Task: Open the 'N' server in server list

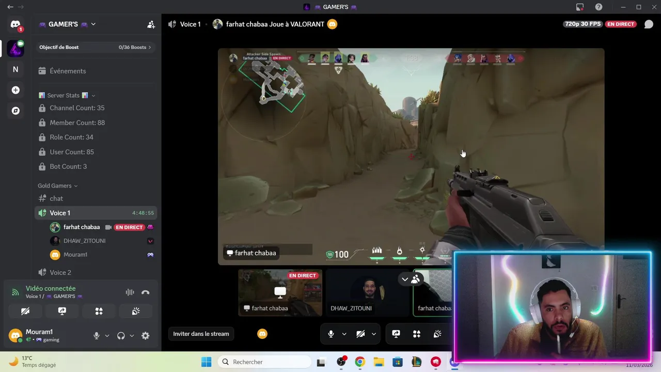Action: point(15,69)
